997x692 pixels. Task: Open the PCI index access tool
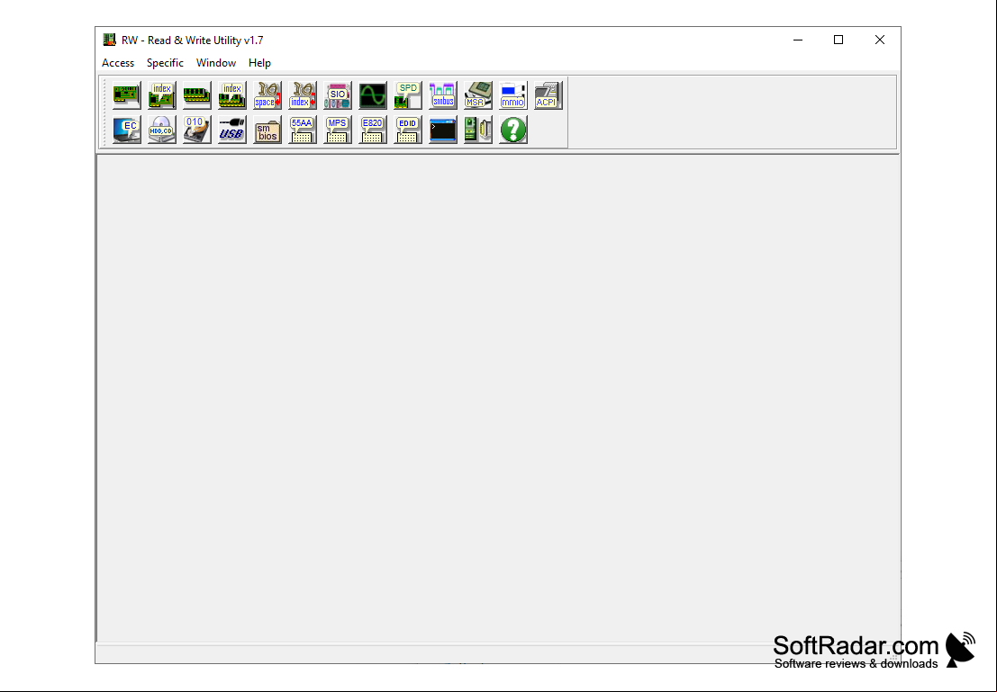pos(161,95)
